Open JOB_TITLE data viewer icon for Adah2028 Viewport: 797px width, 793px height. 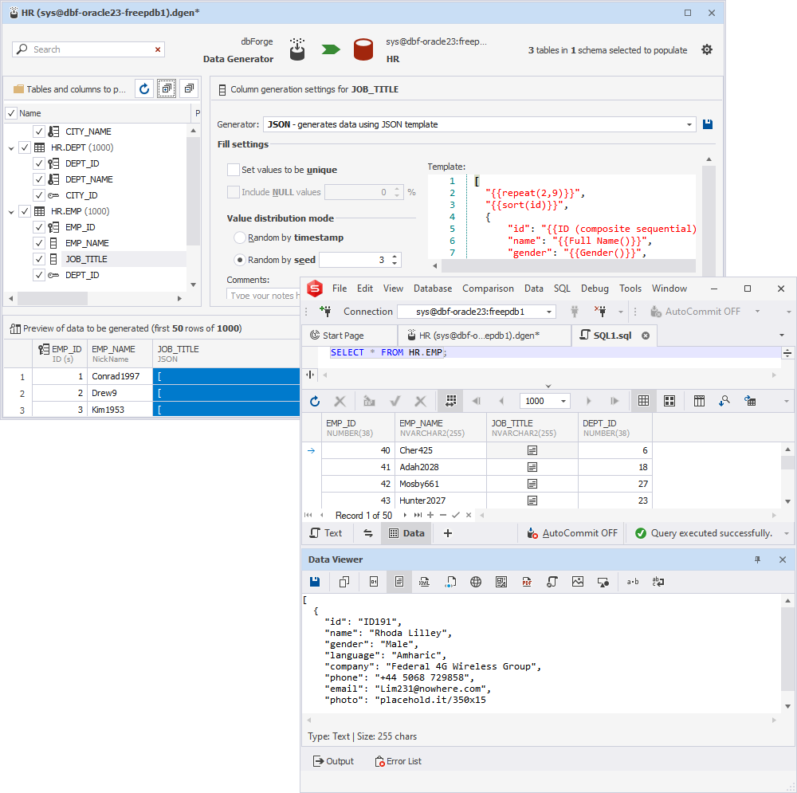(532, 467)
